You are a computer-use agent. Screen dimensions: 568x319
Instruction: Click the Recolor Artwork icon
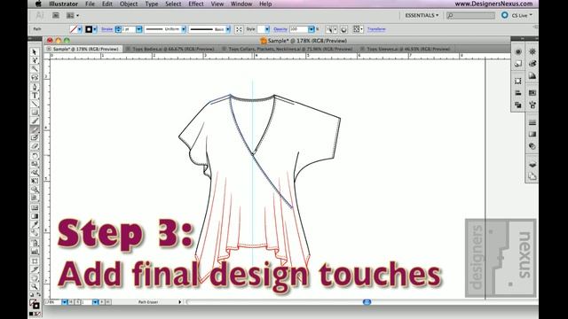pos(343,29)
